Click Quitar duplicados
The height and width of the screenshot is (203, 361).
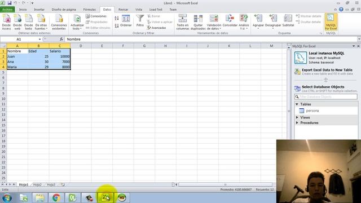(198, 22)
